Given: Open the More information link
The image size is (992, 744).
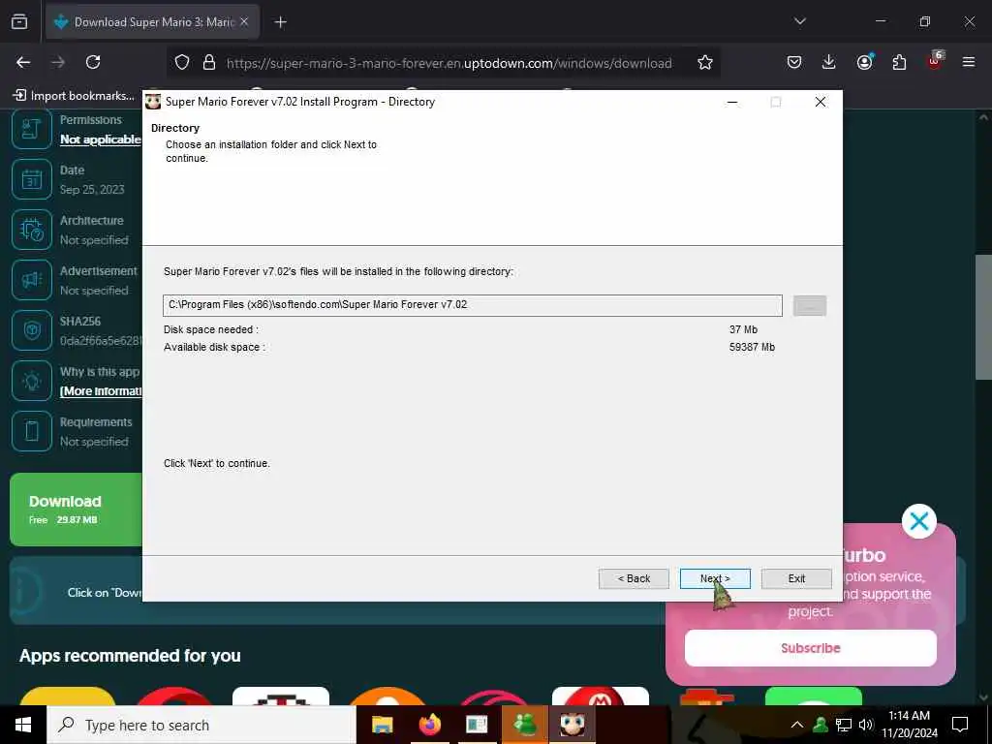Looking at the screenshot, I should 101,391.
